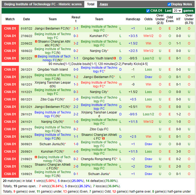The image size is (196, 195).
Task: Open Sichuan Jiuniu away team on 13/09/21
Action: 98,174
